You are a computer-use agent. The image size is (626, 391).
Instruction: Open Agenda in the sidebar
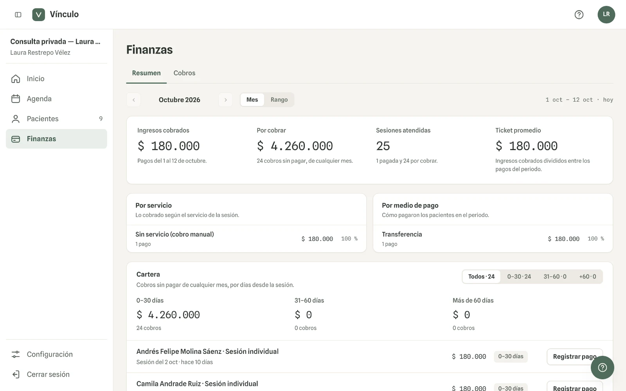pos(56,99)
